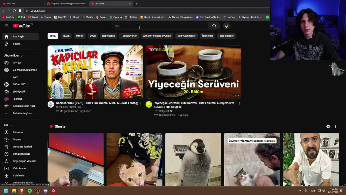Click the bookmark icon next to the address bar
Viewport: 346px width, 195px height.
(x=20, y=11)
